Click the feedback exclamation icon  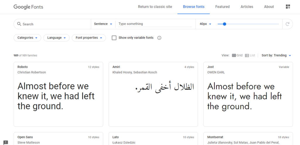(x=6, y=142)
